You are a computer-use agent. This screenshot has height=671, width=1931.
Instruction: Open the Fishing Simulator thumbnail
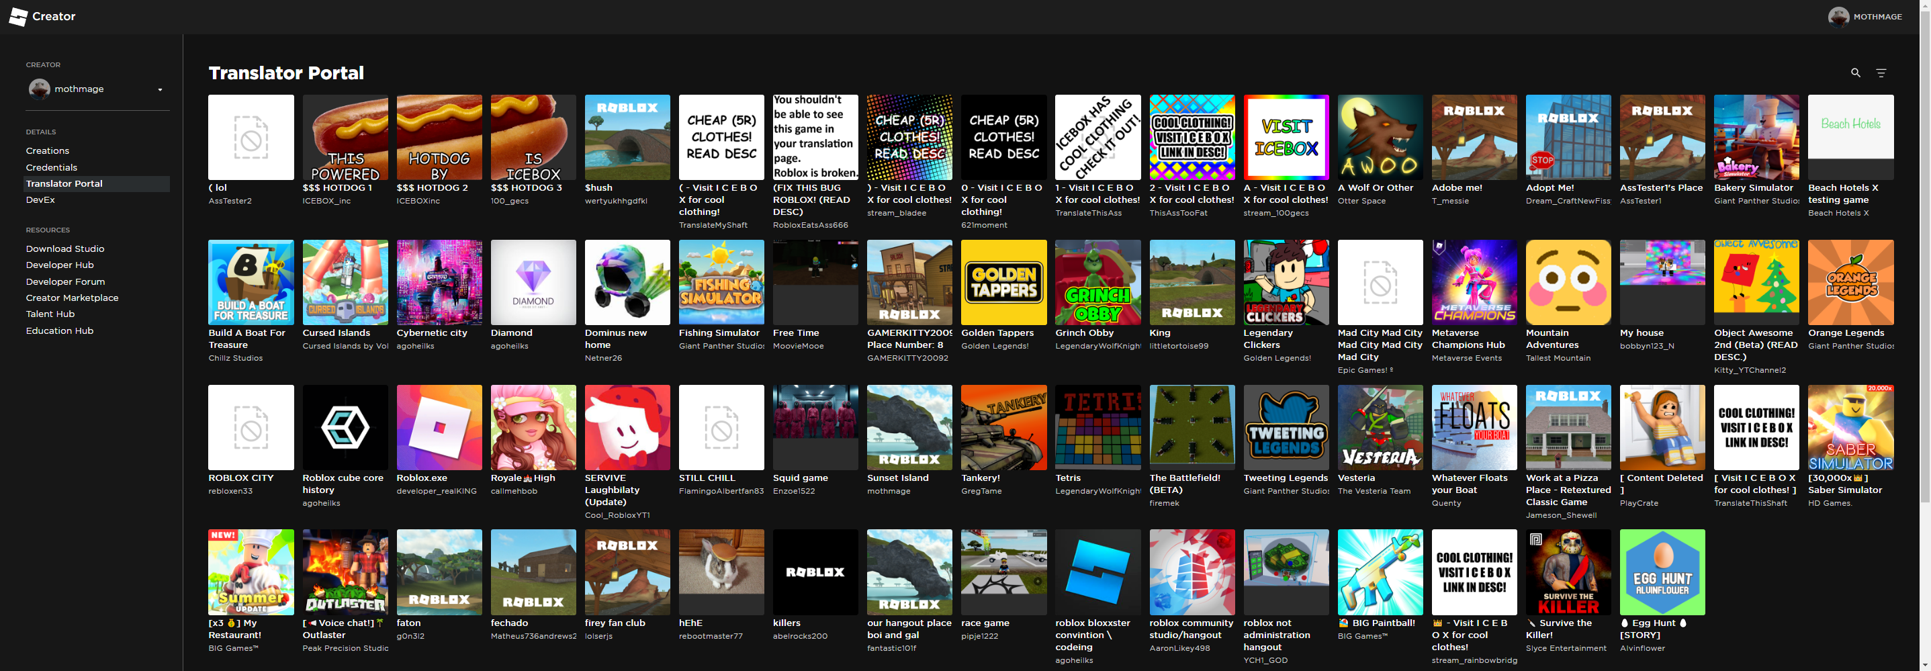(x=722, y=283)
